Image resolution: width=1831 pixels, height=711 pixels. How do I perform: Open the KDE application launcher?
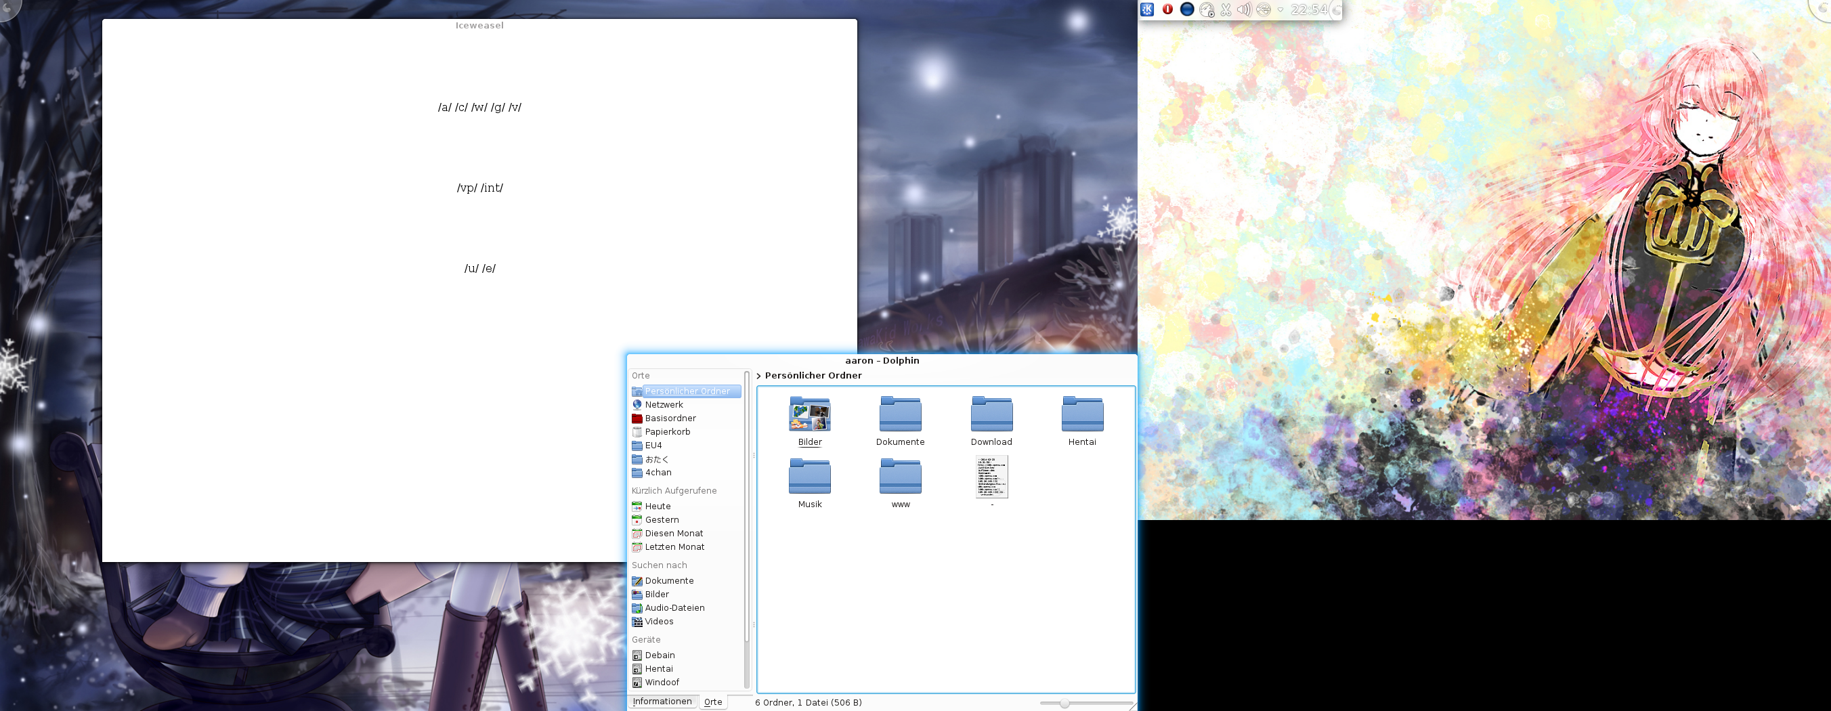pyautogui.click(x=1146, y=9)
